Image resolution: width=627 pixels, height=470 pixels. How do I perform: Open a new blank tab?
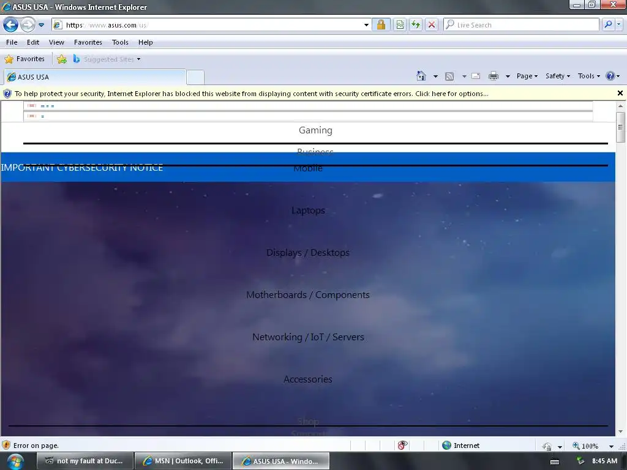coord(195,76)
